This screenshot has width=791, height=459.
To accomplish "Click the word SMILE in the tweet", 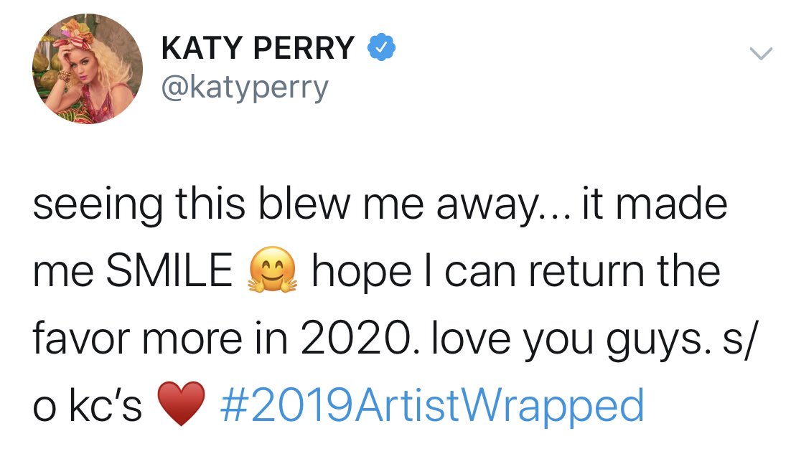I will coord(169,270).
